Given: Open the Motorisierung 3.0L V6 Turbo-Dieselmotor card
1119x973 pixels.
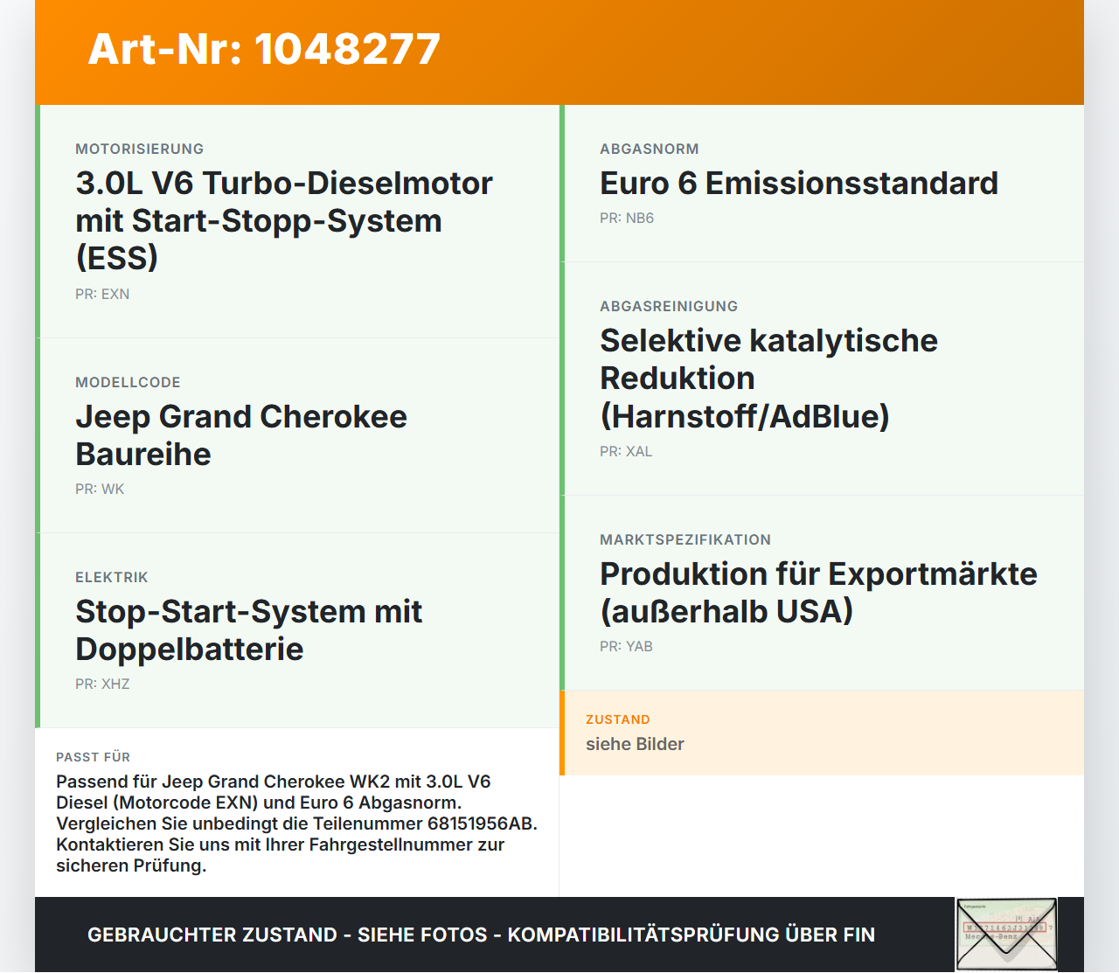Looking at the screenshot, I should 297,221.
